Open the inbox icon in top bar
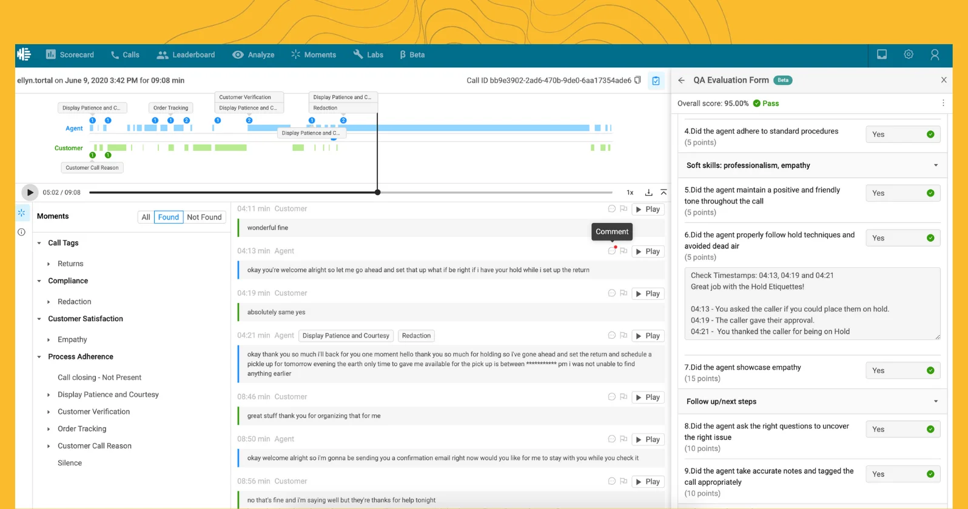The image size is (968, 509). [x=882, y=55]
